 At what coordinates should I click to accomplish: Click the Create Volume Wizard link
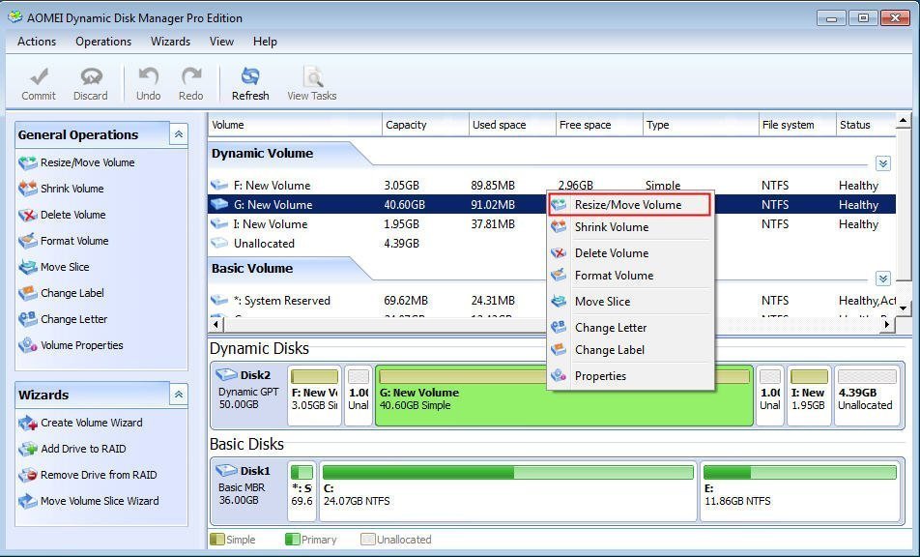pyautogui.click(x=92, y=423)
